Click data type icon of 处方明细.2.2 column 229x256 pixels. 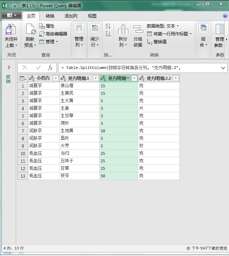(x=142, y=78)
